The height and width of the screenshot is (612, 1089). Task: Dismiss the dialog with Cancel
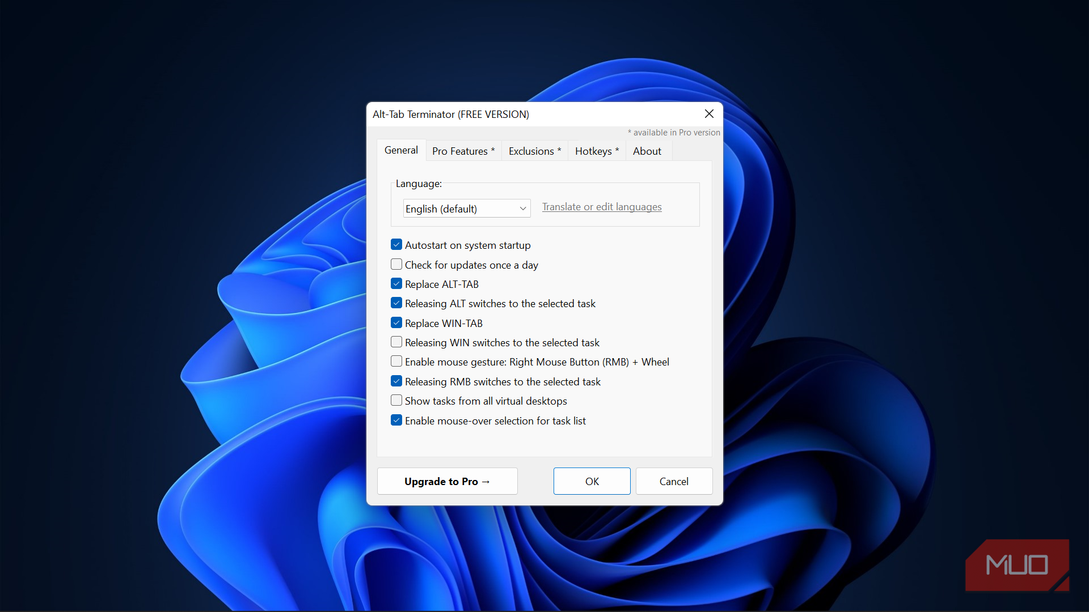tap(674, 481)
